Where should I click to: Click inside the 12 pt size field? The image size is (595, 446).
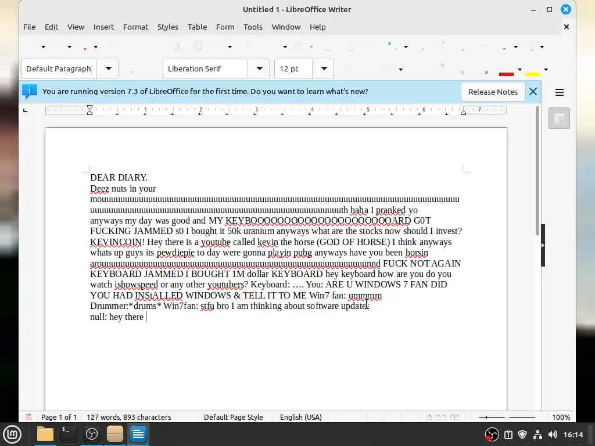point(293,69)
